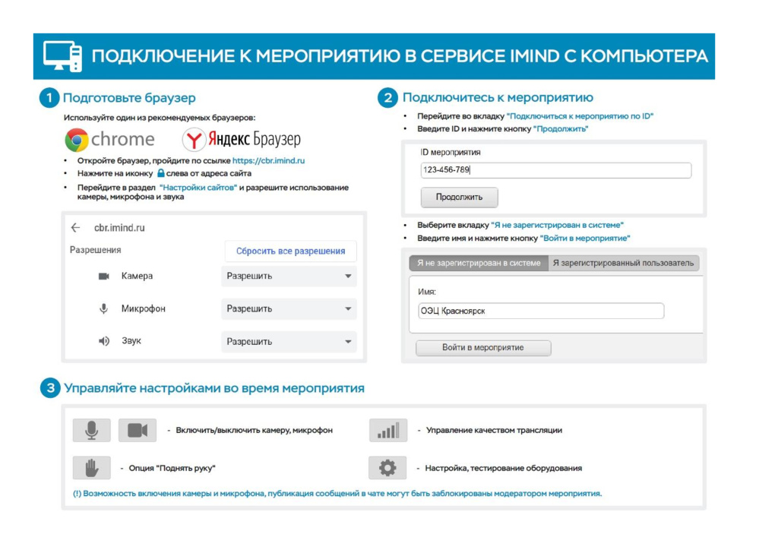Click the microphone on/off icon button
The width and height of the screenshot is (778, 550).
(92, 430)
